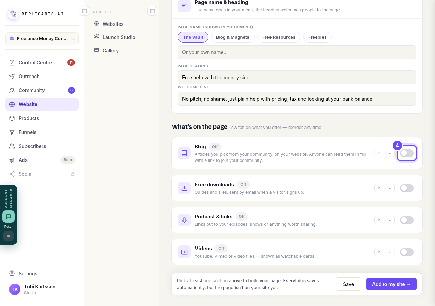Choose the Free Resources name chip
The width and height of the screenshot is (435, 306).
(x=279, y=37)
